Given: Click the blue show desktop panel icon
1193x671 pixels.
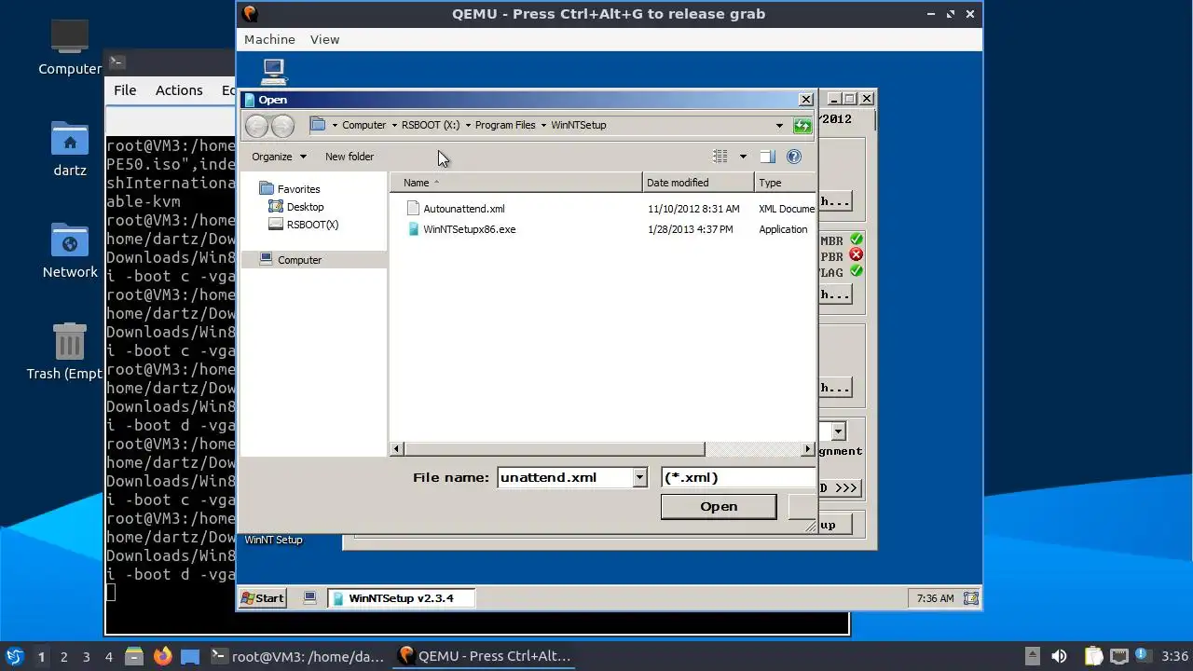Looking at the screenshot, I should click(190, 656).
